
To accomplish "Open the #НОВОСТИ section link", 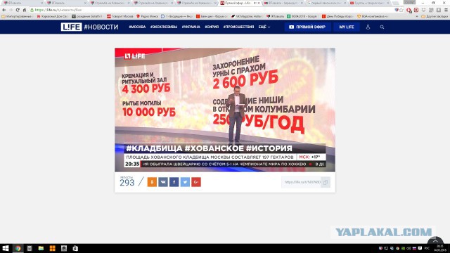I will point(101,27).
